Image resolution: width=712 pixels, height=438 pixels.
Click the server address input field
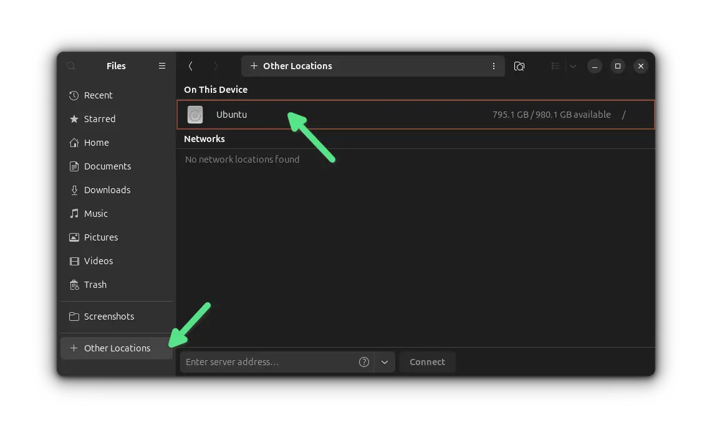(x=268, y=362)
